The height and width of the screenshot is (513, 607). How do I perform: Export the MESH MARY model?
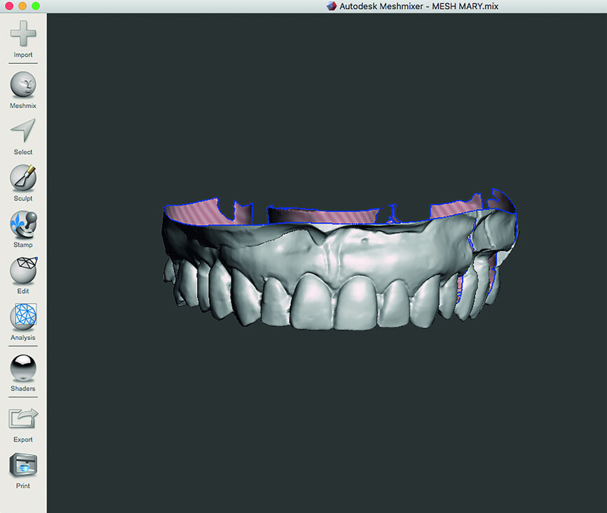[x=22, y=419]
